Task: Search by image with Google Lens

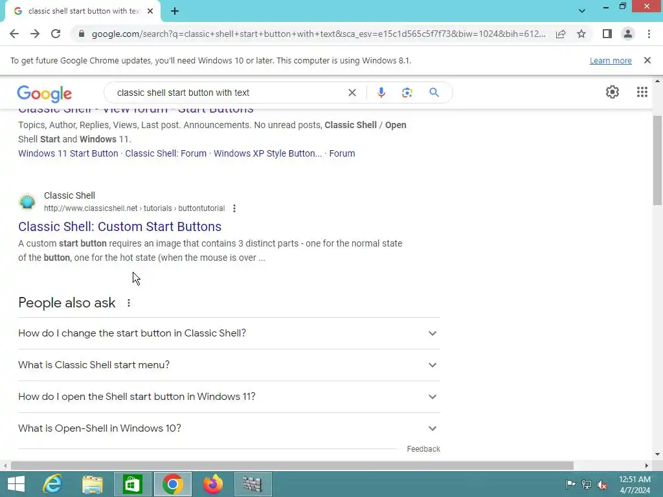Action: tap(407, 93)
